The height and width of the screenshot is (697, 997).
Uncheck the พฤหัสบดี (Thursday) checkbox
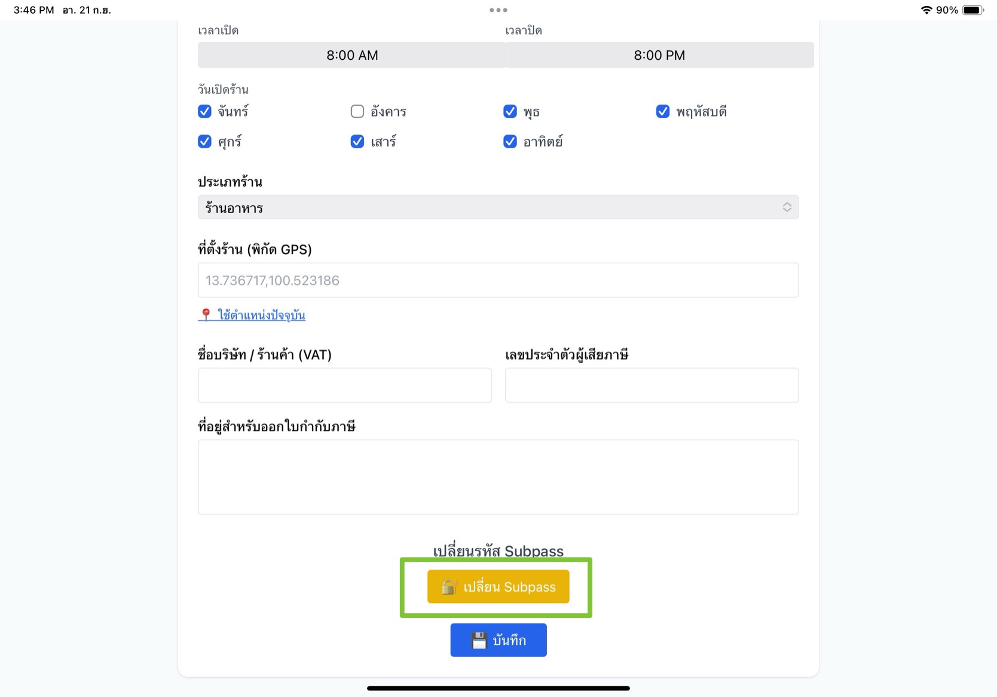(663, 111)
